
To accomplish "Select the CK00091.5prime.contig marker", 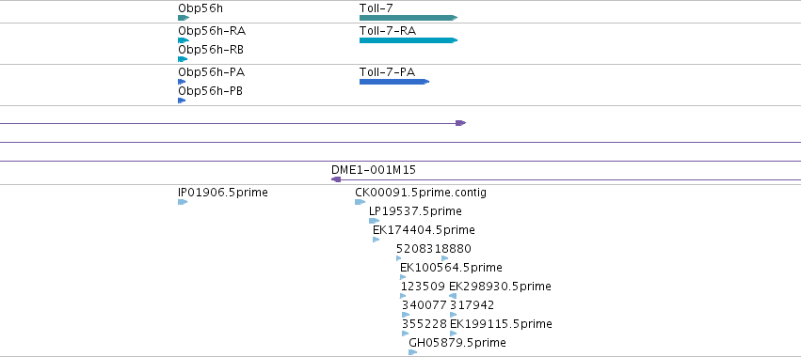I will pyautogui.click(x=360, y=202).
